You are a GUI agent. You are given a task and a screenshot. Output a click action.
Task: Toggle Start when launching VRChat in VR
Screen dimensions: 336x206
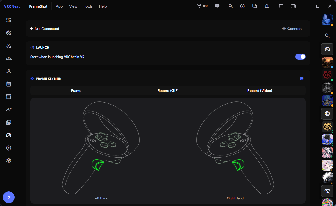pyautogui.click(x=301, y=57)
